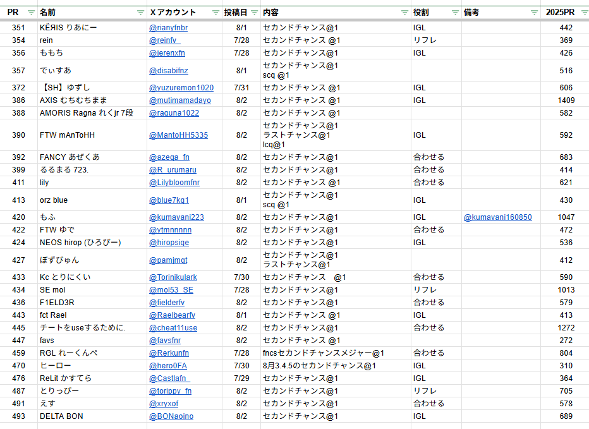Select the name cell 'ReLit かすてら'
The image size is (589, 429).
coord(92,378)
